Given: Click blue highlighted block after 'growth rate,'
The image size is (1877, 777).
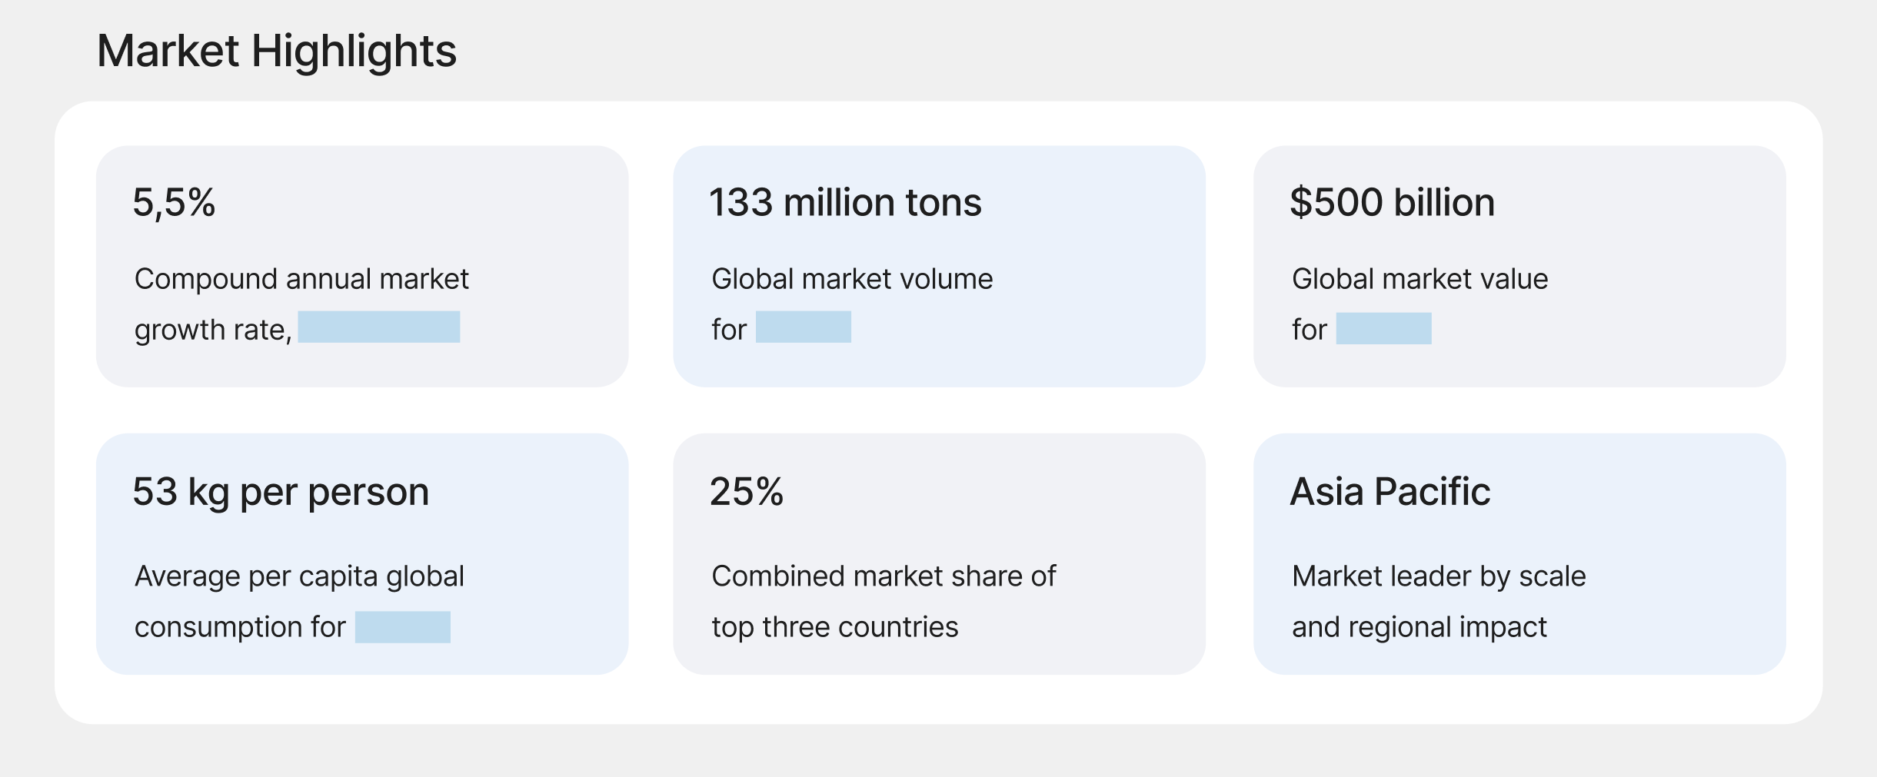Looking at the screenshot, I should point(379,327).
